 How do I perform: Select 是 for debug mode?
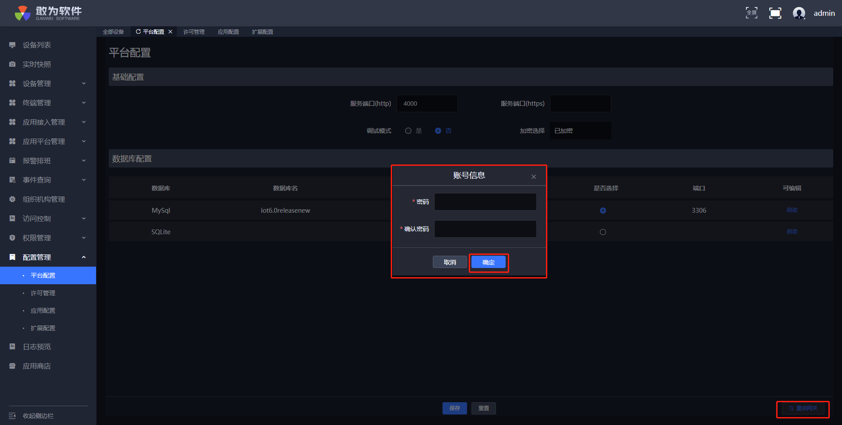(x=408, y=131)
